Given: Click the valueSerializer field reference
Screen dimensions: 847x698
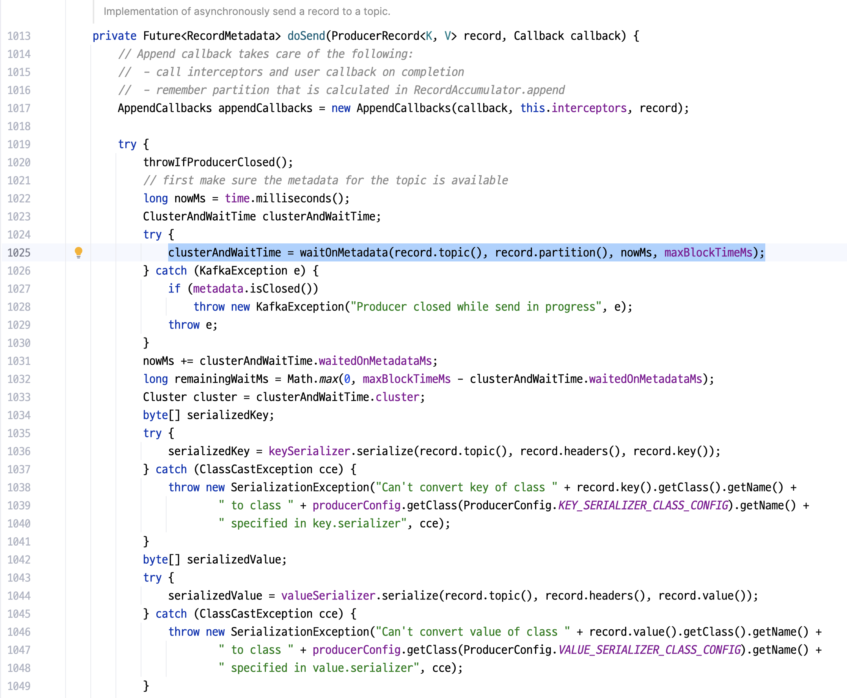Looking at the screenshot, I should [328, 596].
